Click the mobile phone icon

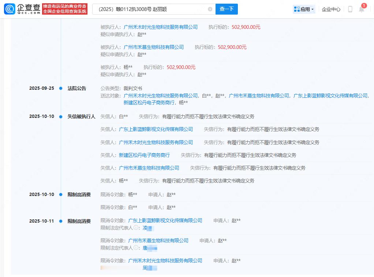(350, 9)
